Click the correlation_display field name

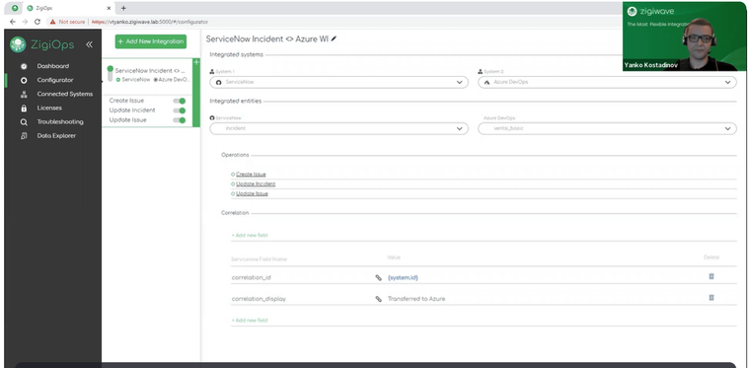tap(259, 299)
